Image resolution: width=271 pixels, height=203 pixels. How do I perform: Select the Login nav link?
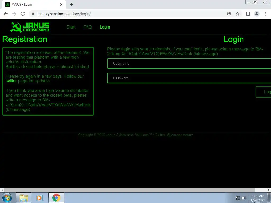pos(105,27)
